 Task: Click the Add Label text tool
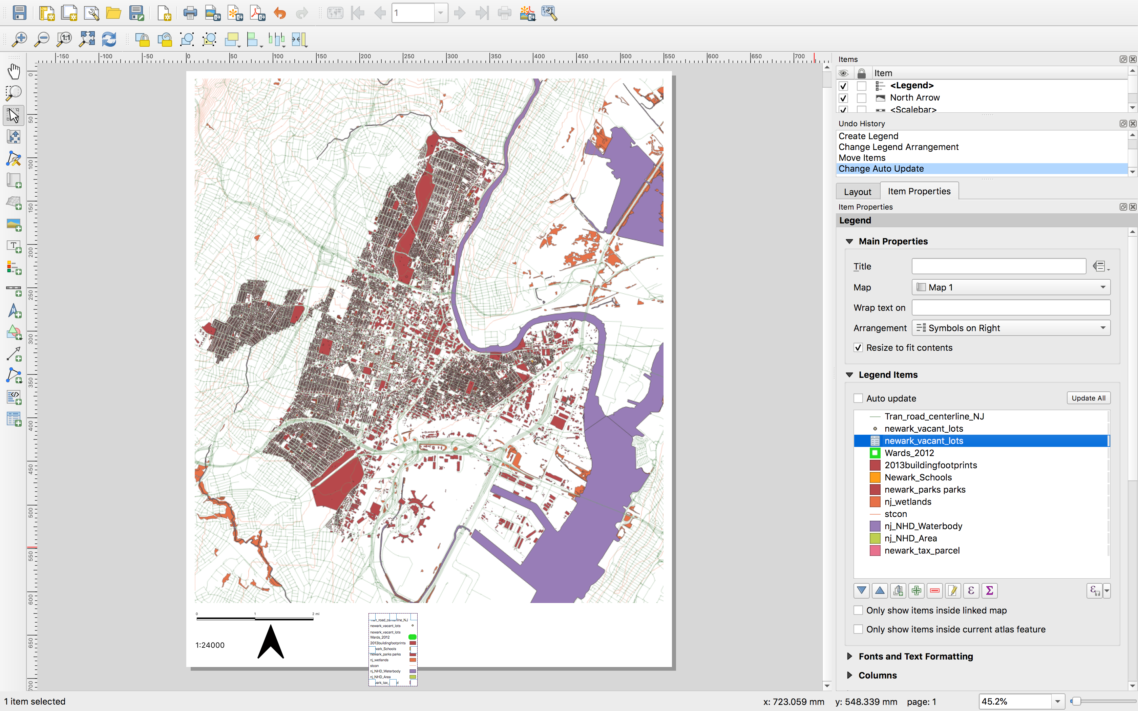[x=14, y=246]
